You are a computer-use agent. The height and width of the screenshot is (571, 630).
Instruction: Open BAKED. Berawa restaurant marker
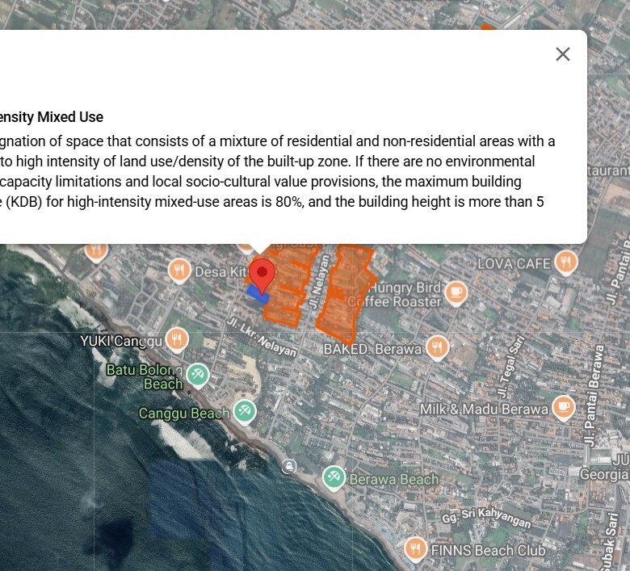click(437, 348)
